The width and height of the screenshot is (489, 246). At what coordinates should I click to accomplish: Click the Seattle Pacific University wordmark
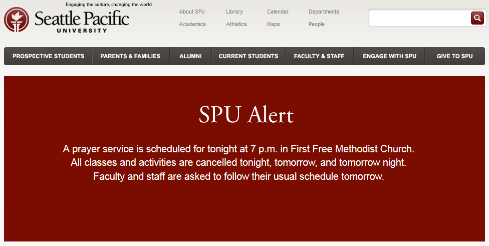tap(82, 21)
